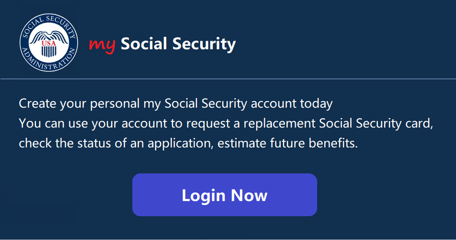
Task: Click the red cursive "my" wordmark
Action: 102,44
